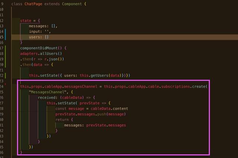Image resolution: width=238 pixels, height=158 pixels.
Task: Click 'prevState.messages' in the return object
Action: (106, 125)
